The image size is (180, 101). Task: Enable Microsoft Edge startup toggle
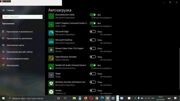point(93,32)
